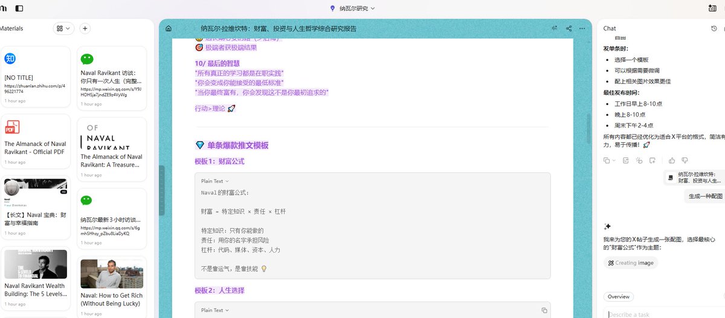Open attached 纳瓦尔·拉维坎特 document chip in chat

(x=694, y=177)
